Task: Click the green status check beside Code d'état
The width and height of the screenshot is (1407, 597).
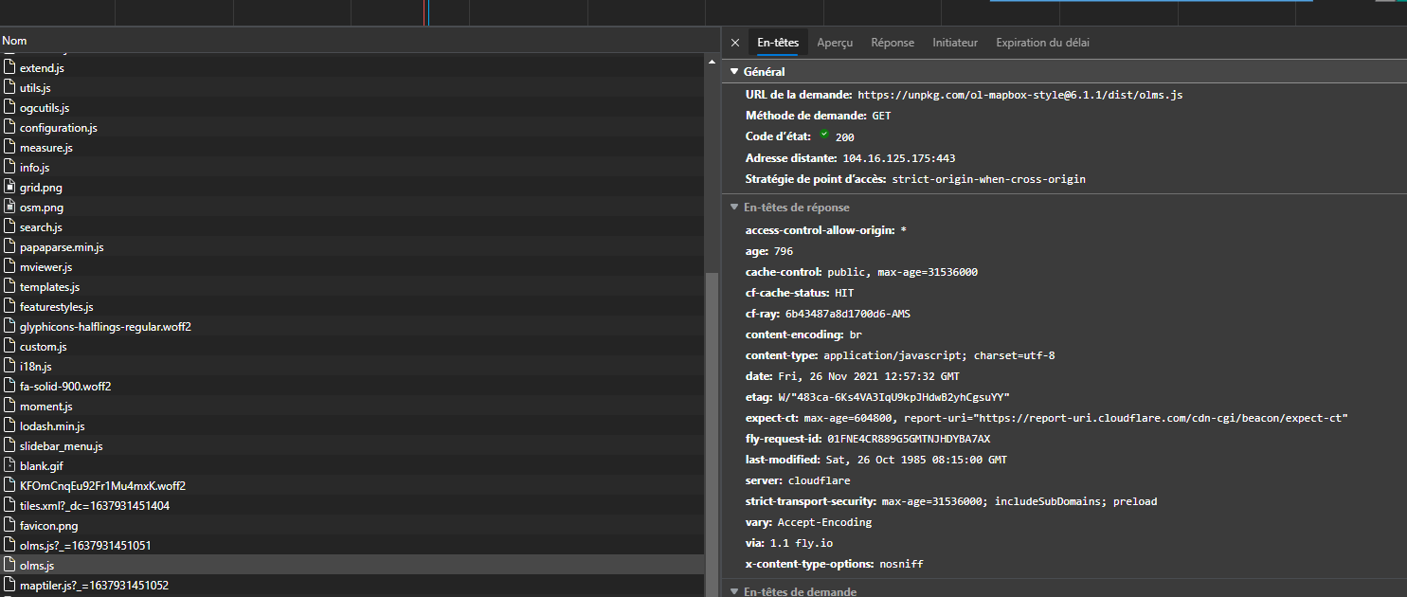Action: click(x=825, y=136)
